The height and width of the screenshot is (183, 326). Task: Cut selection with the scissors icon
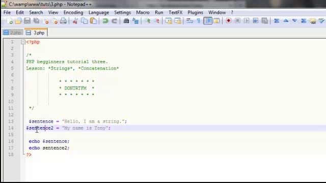coord(75,21)
